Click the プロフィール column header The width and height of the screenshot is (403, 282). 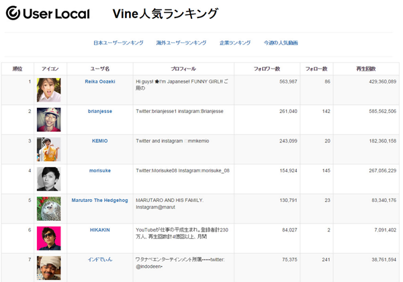[x=183, y=69]
